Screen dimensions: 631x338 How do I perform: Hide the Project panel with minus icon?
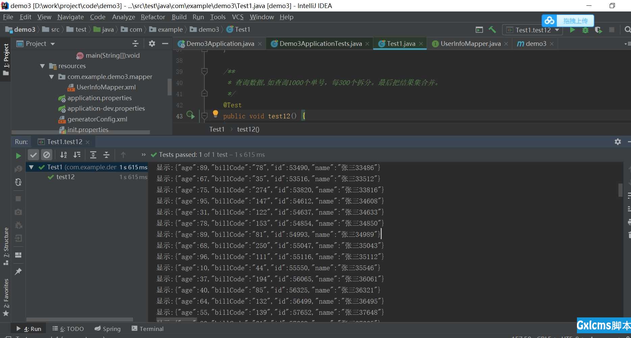pyautogui.click(x=165, y=44)
